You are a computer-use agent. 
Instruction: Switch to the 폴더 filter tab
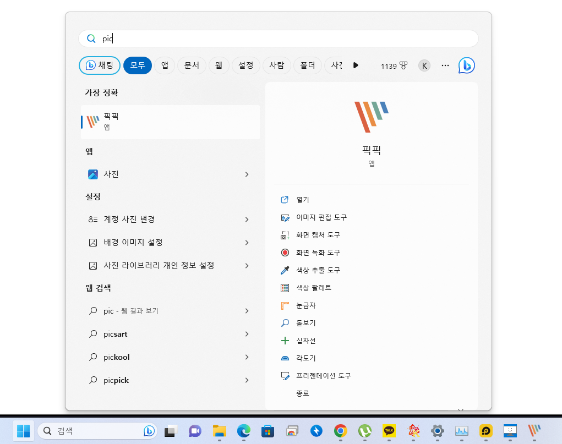click(x=308, y=65)
